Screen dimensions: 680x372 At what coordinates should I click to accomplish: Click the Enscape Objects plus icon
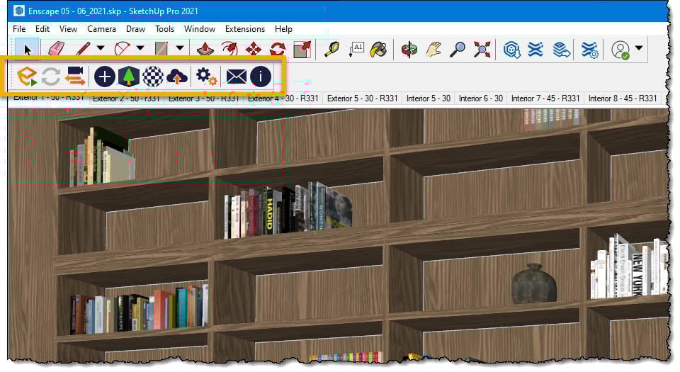click(x=105, y=77)
